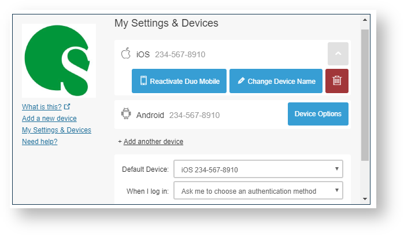Click the 'Android' device name text
The height and width of the screenshot is (236, 404).
point(150,115)
